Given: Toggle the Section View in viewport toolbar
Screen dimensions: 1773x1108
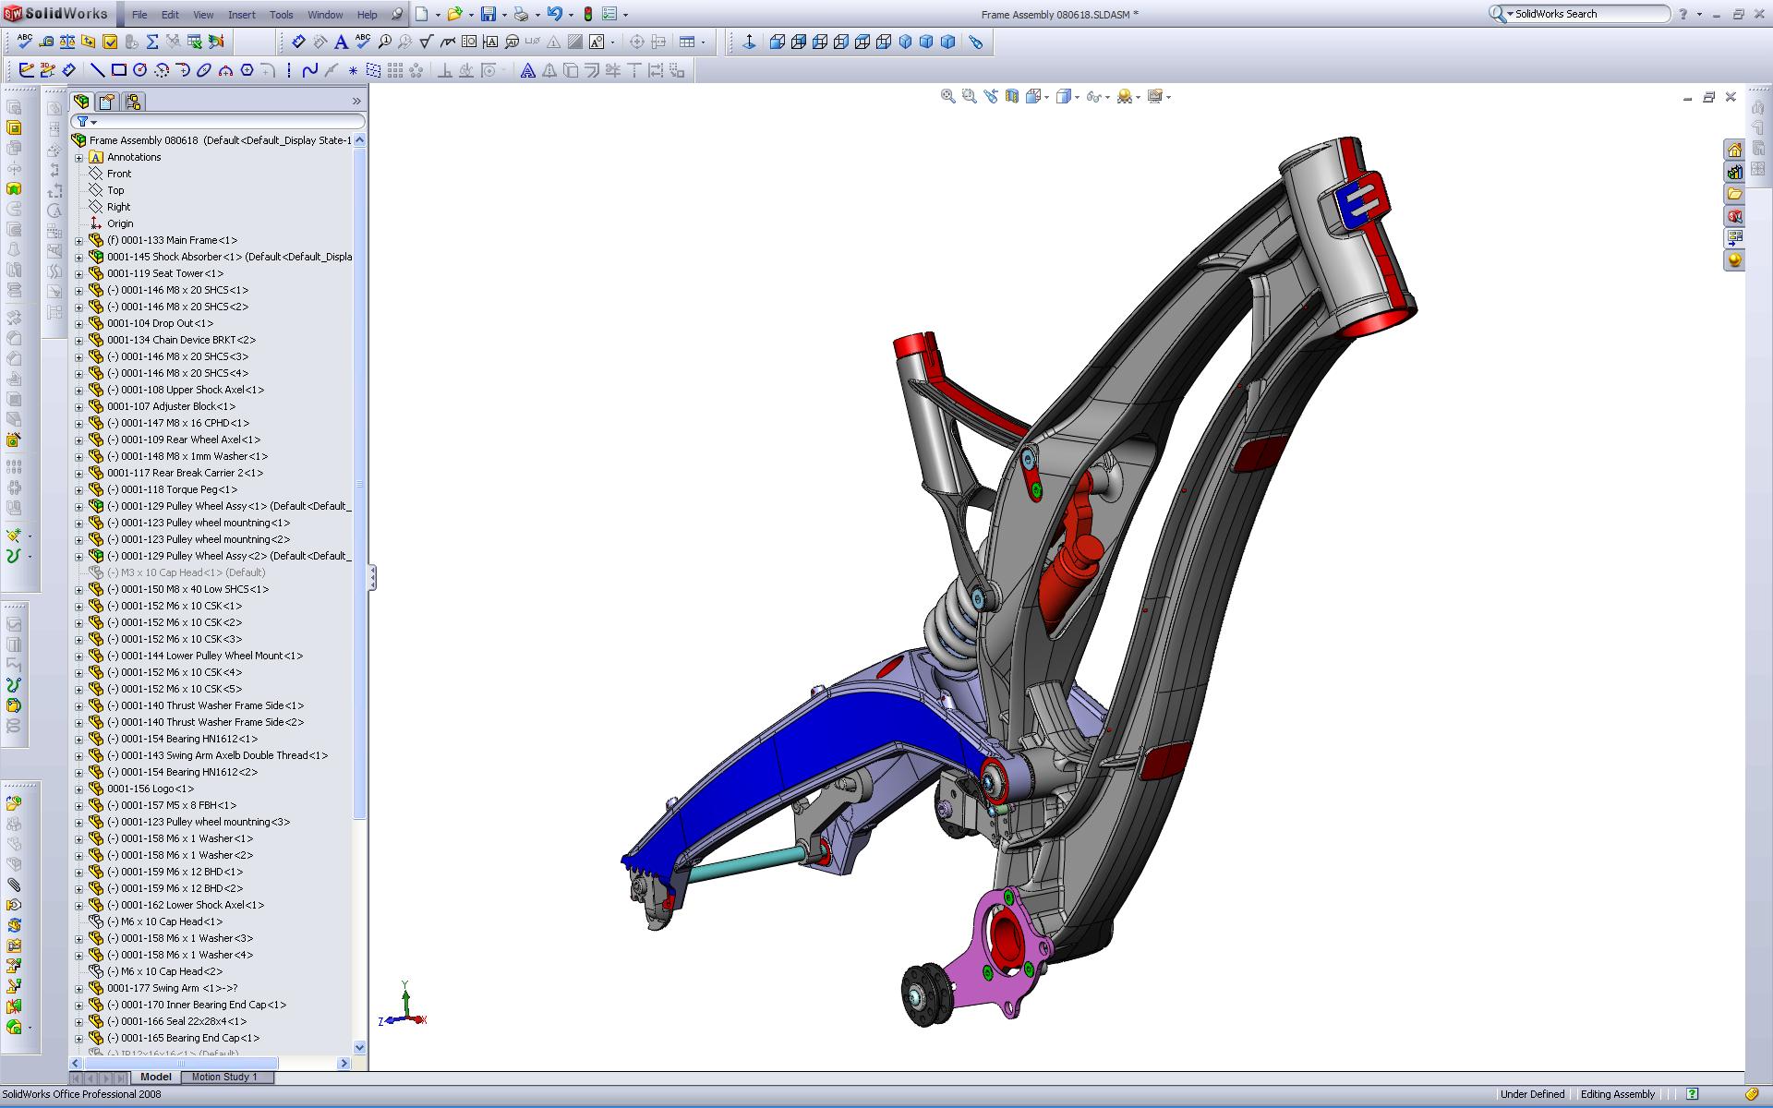Looking at the screenshot, I should (1012, 96).
